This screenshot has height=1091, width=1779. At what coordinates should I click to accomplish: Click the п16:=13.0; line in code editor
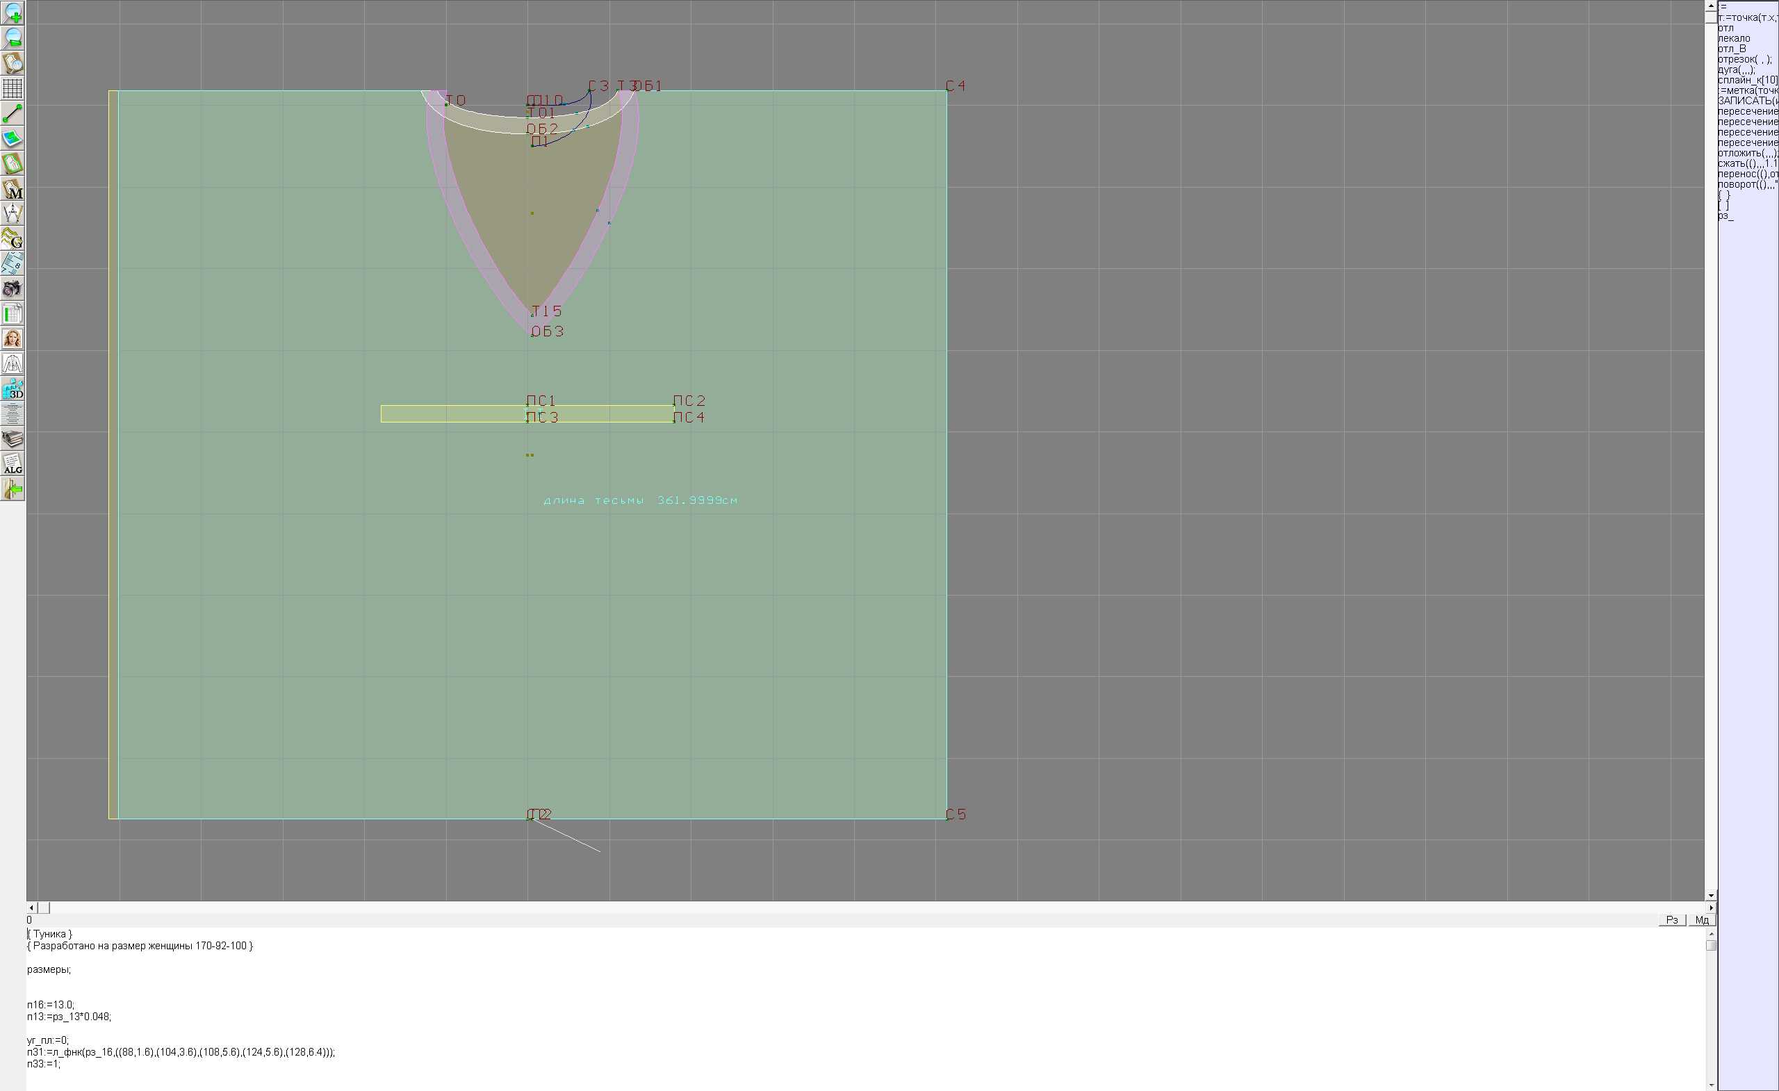(51, 1004)
